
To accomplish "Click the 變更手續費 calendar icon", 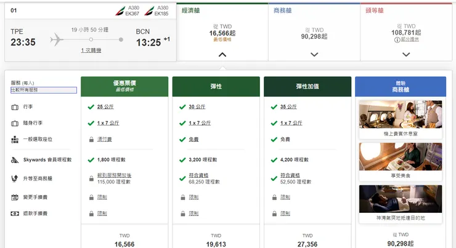I will coord(14,198).
